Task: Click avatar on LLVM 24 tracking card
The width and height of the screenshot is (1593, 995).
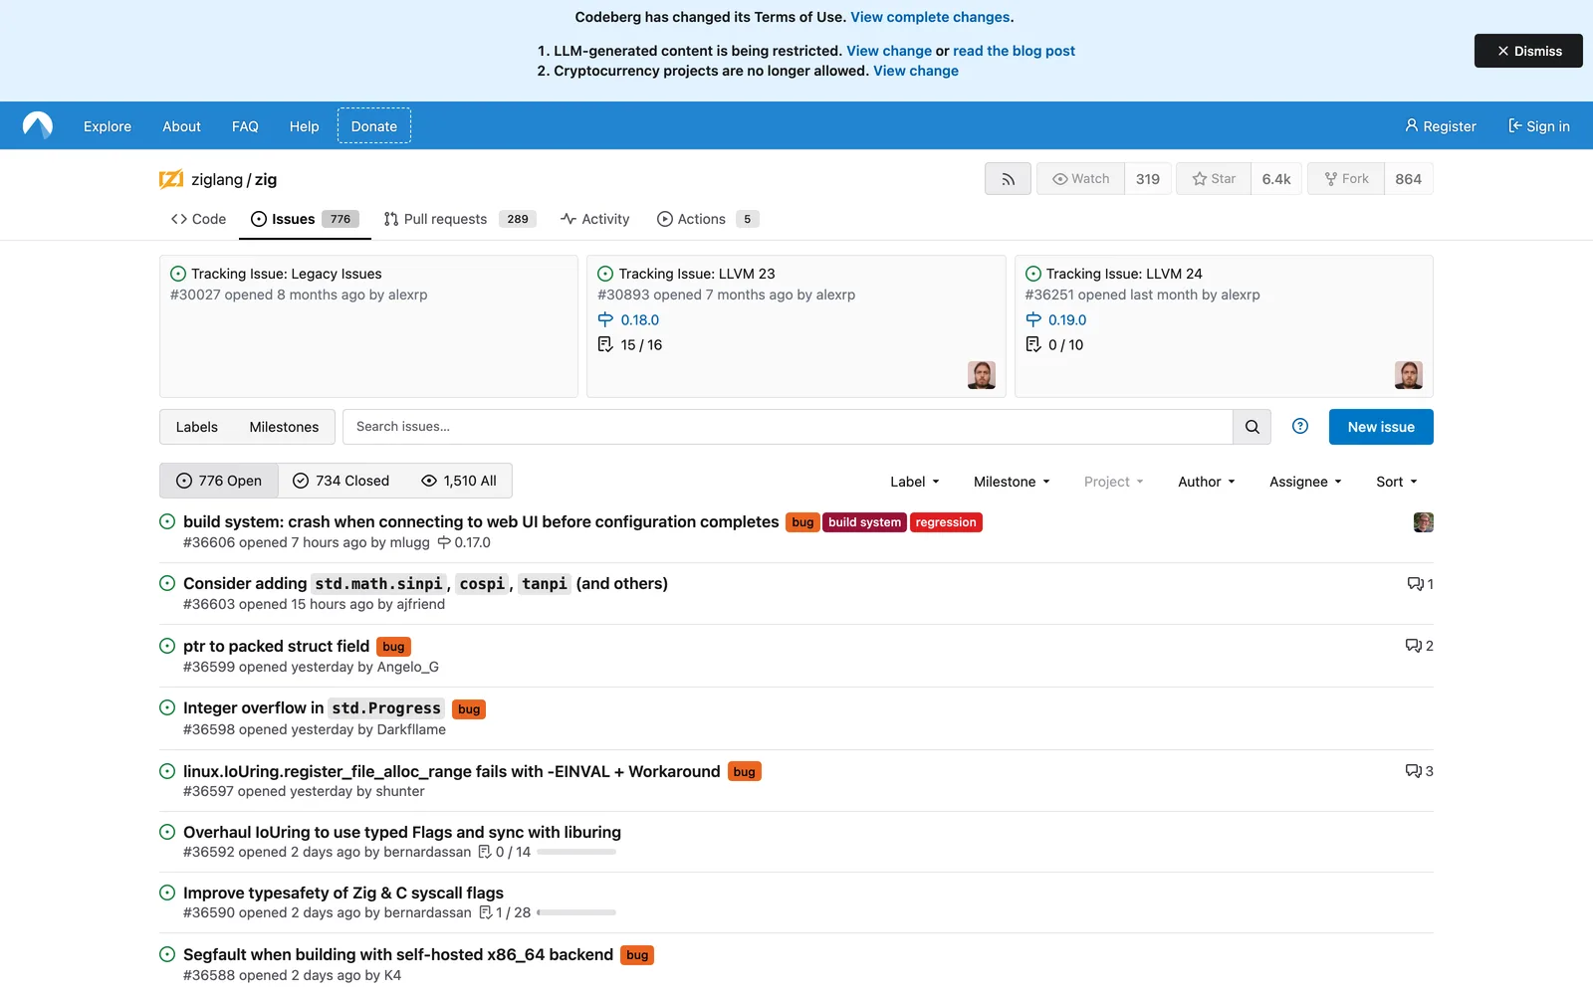Action: coord(1409,375)
